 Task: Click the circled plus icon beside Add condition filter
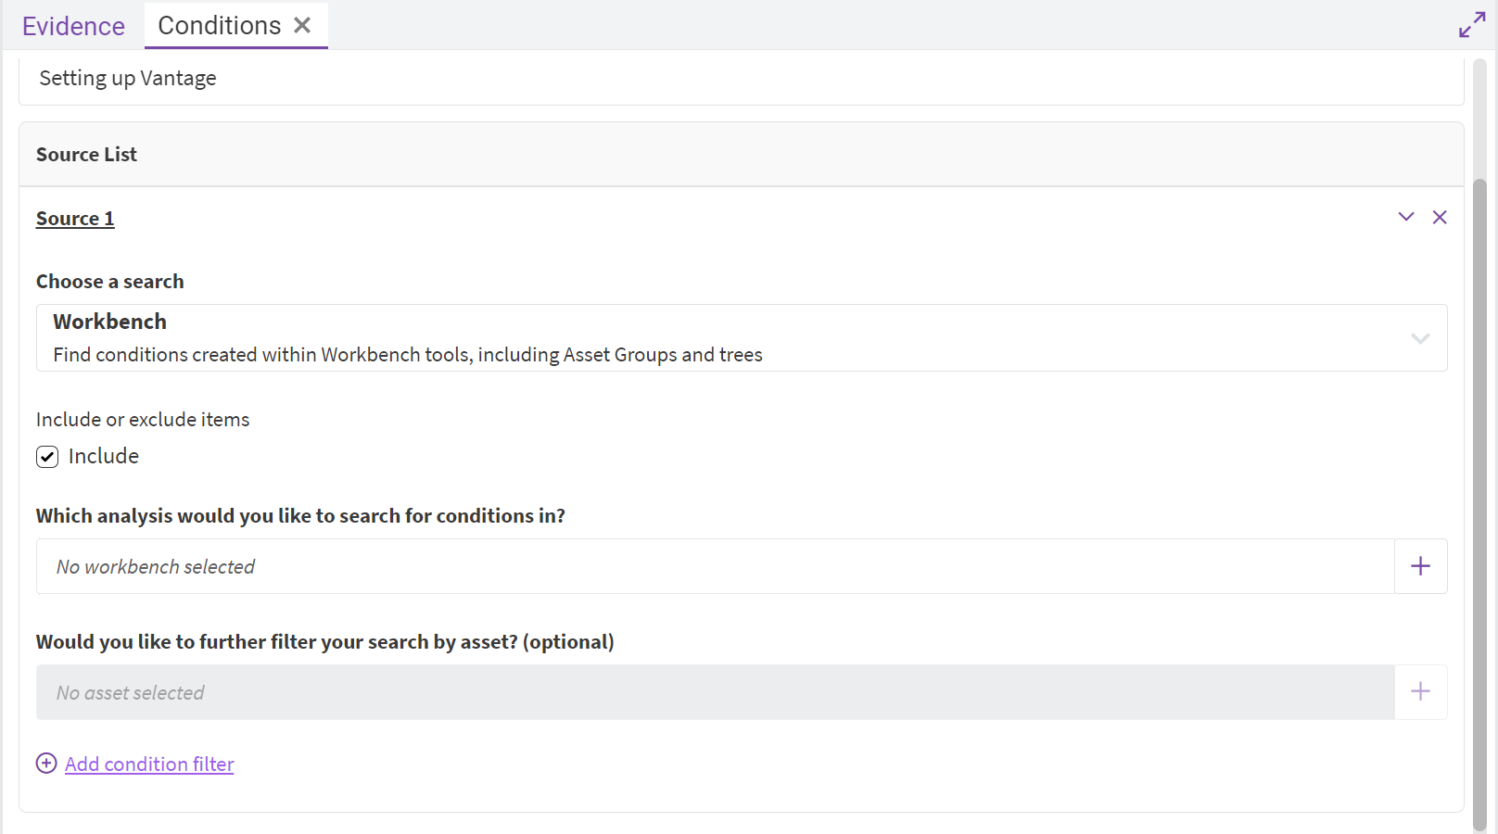(46, 763)
